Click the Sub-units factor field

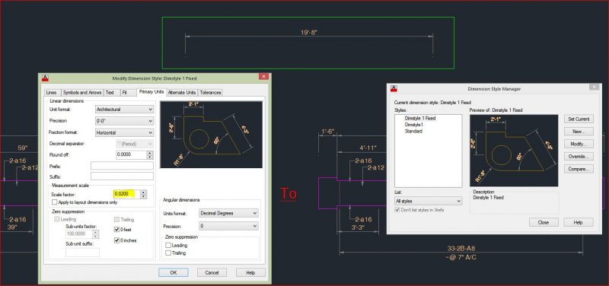click(x=79, y=234)
